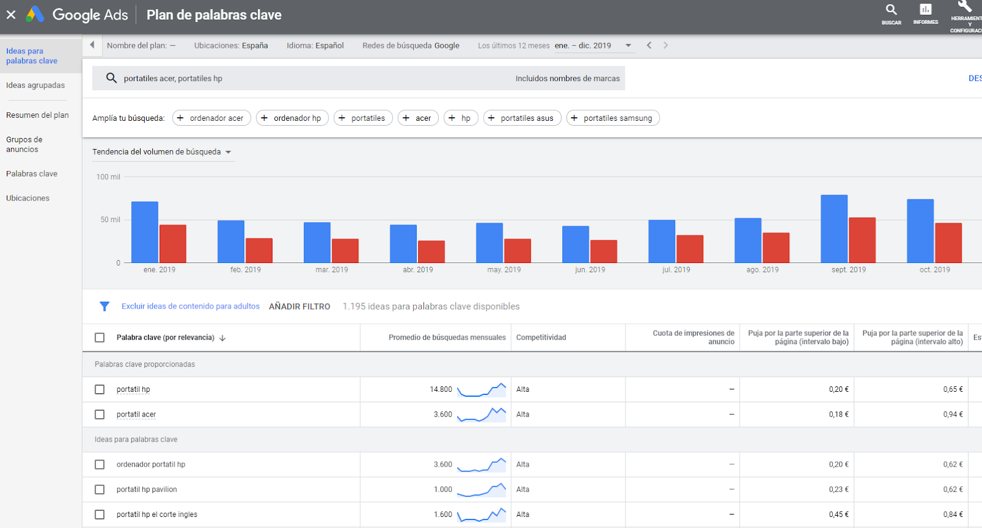Open Tendencia del volumen de búsqueda dropdown
982x528 pixels.
coord(162,152)
